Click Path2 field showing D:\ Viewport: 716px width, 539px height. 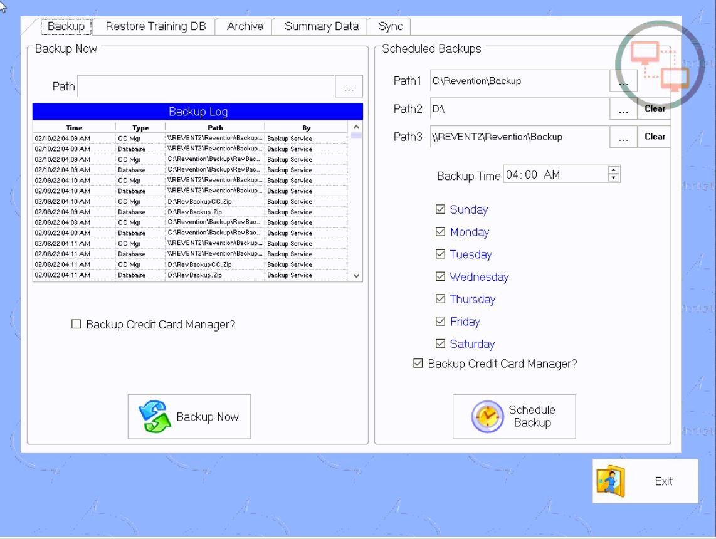[x=520, y=109]
